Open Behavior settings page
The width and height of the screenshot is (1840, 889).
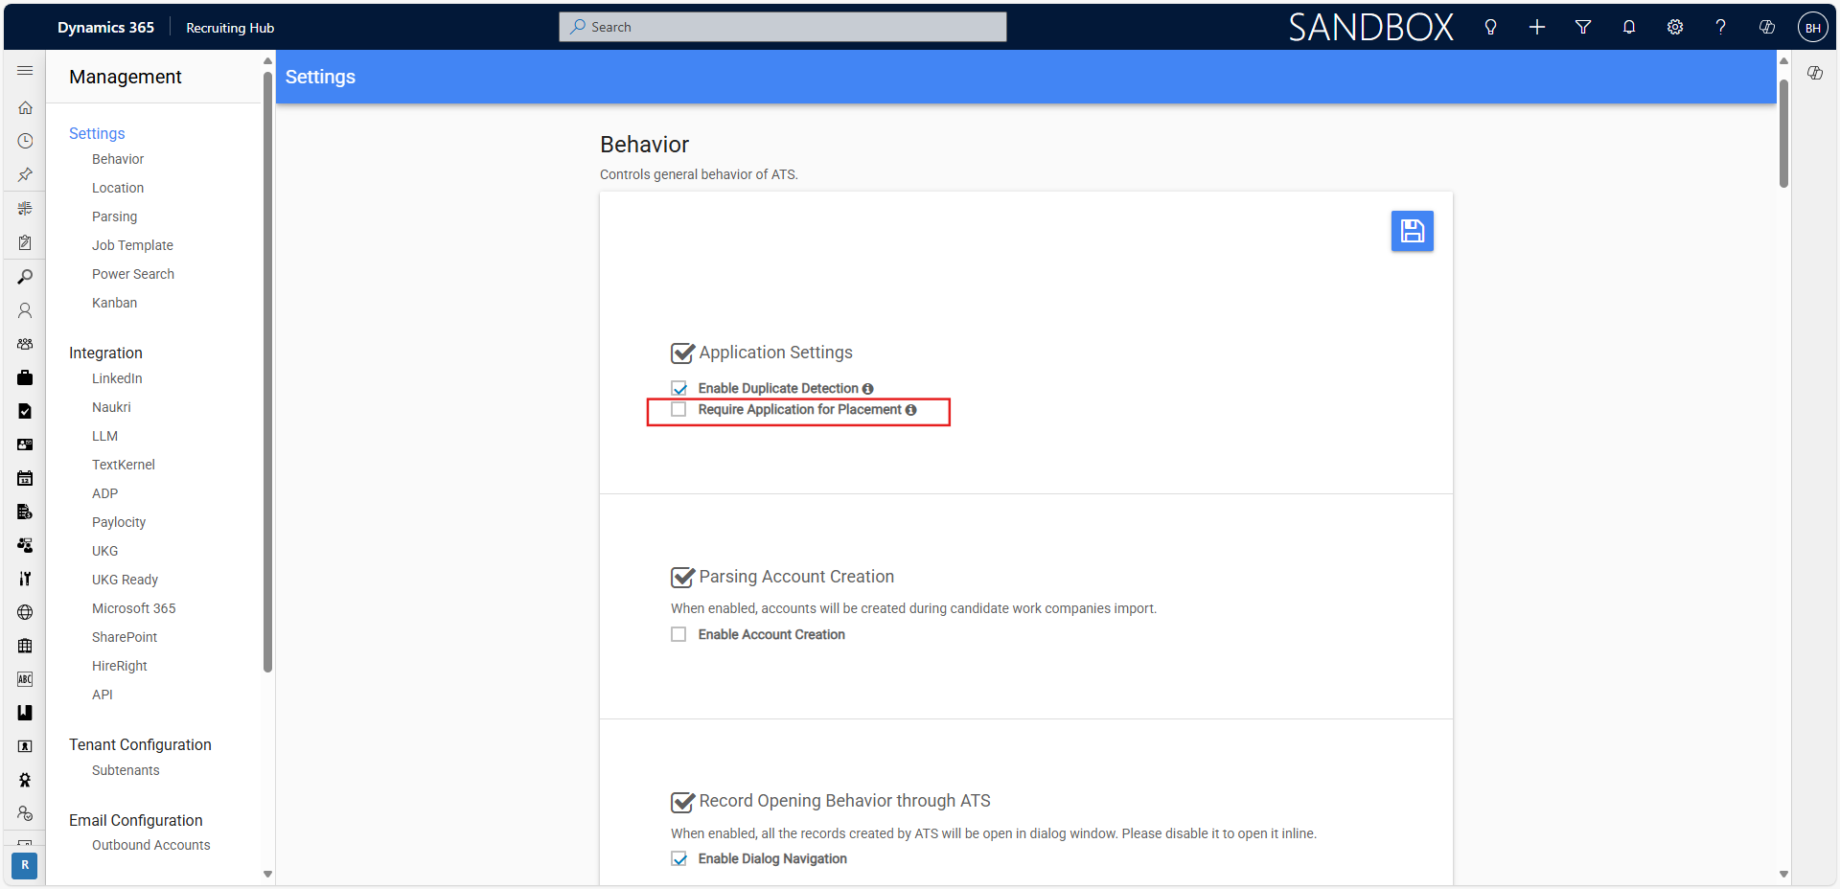(118, 159)
